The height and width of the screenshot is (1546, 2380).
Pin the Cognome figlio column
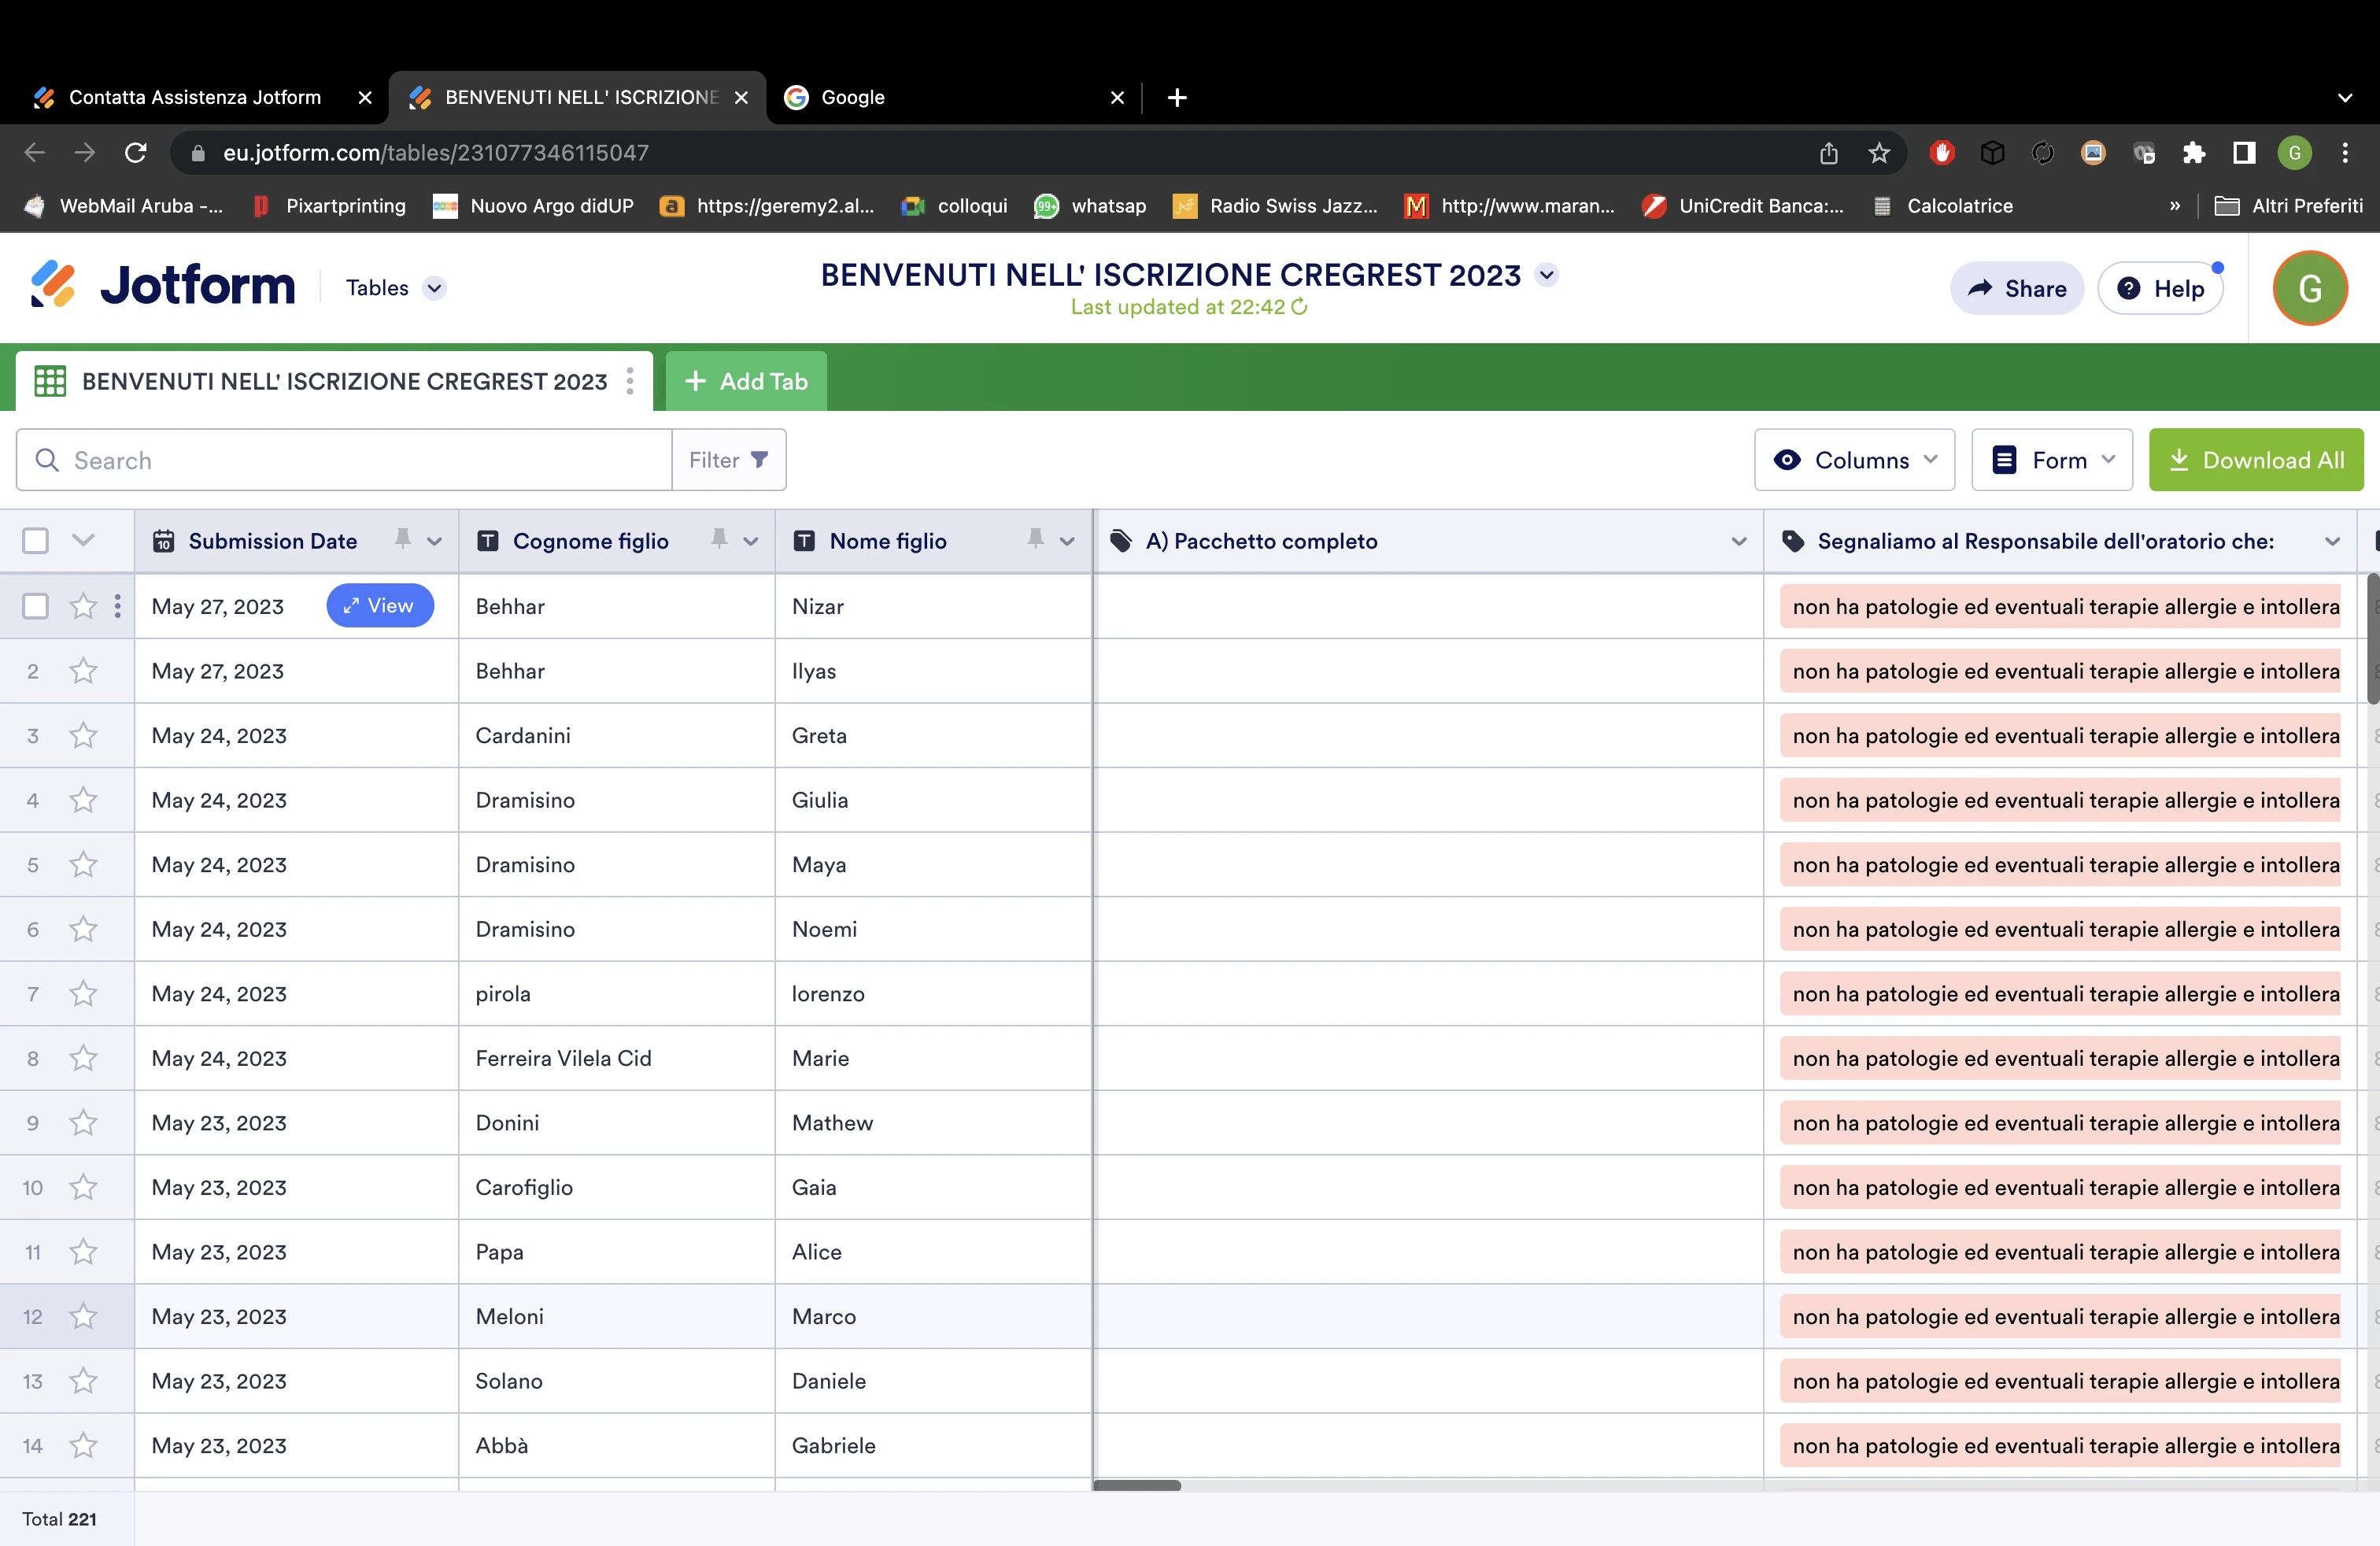pyautogui.click(x=721, y=540)
